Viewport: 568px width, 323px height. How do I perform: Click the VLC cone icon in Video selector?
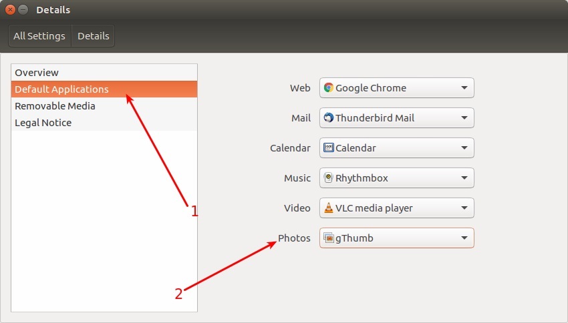pyautogui.click(x=328, y=208)
